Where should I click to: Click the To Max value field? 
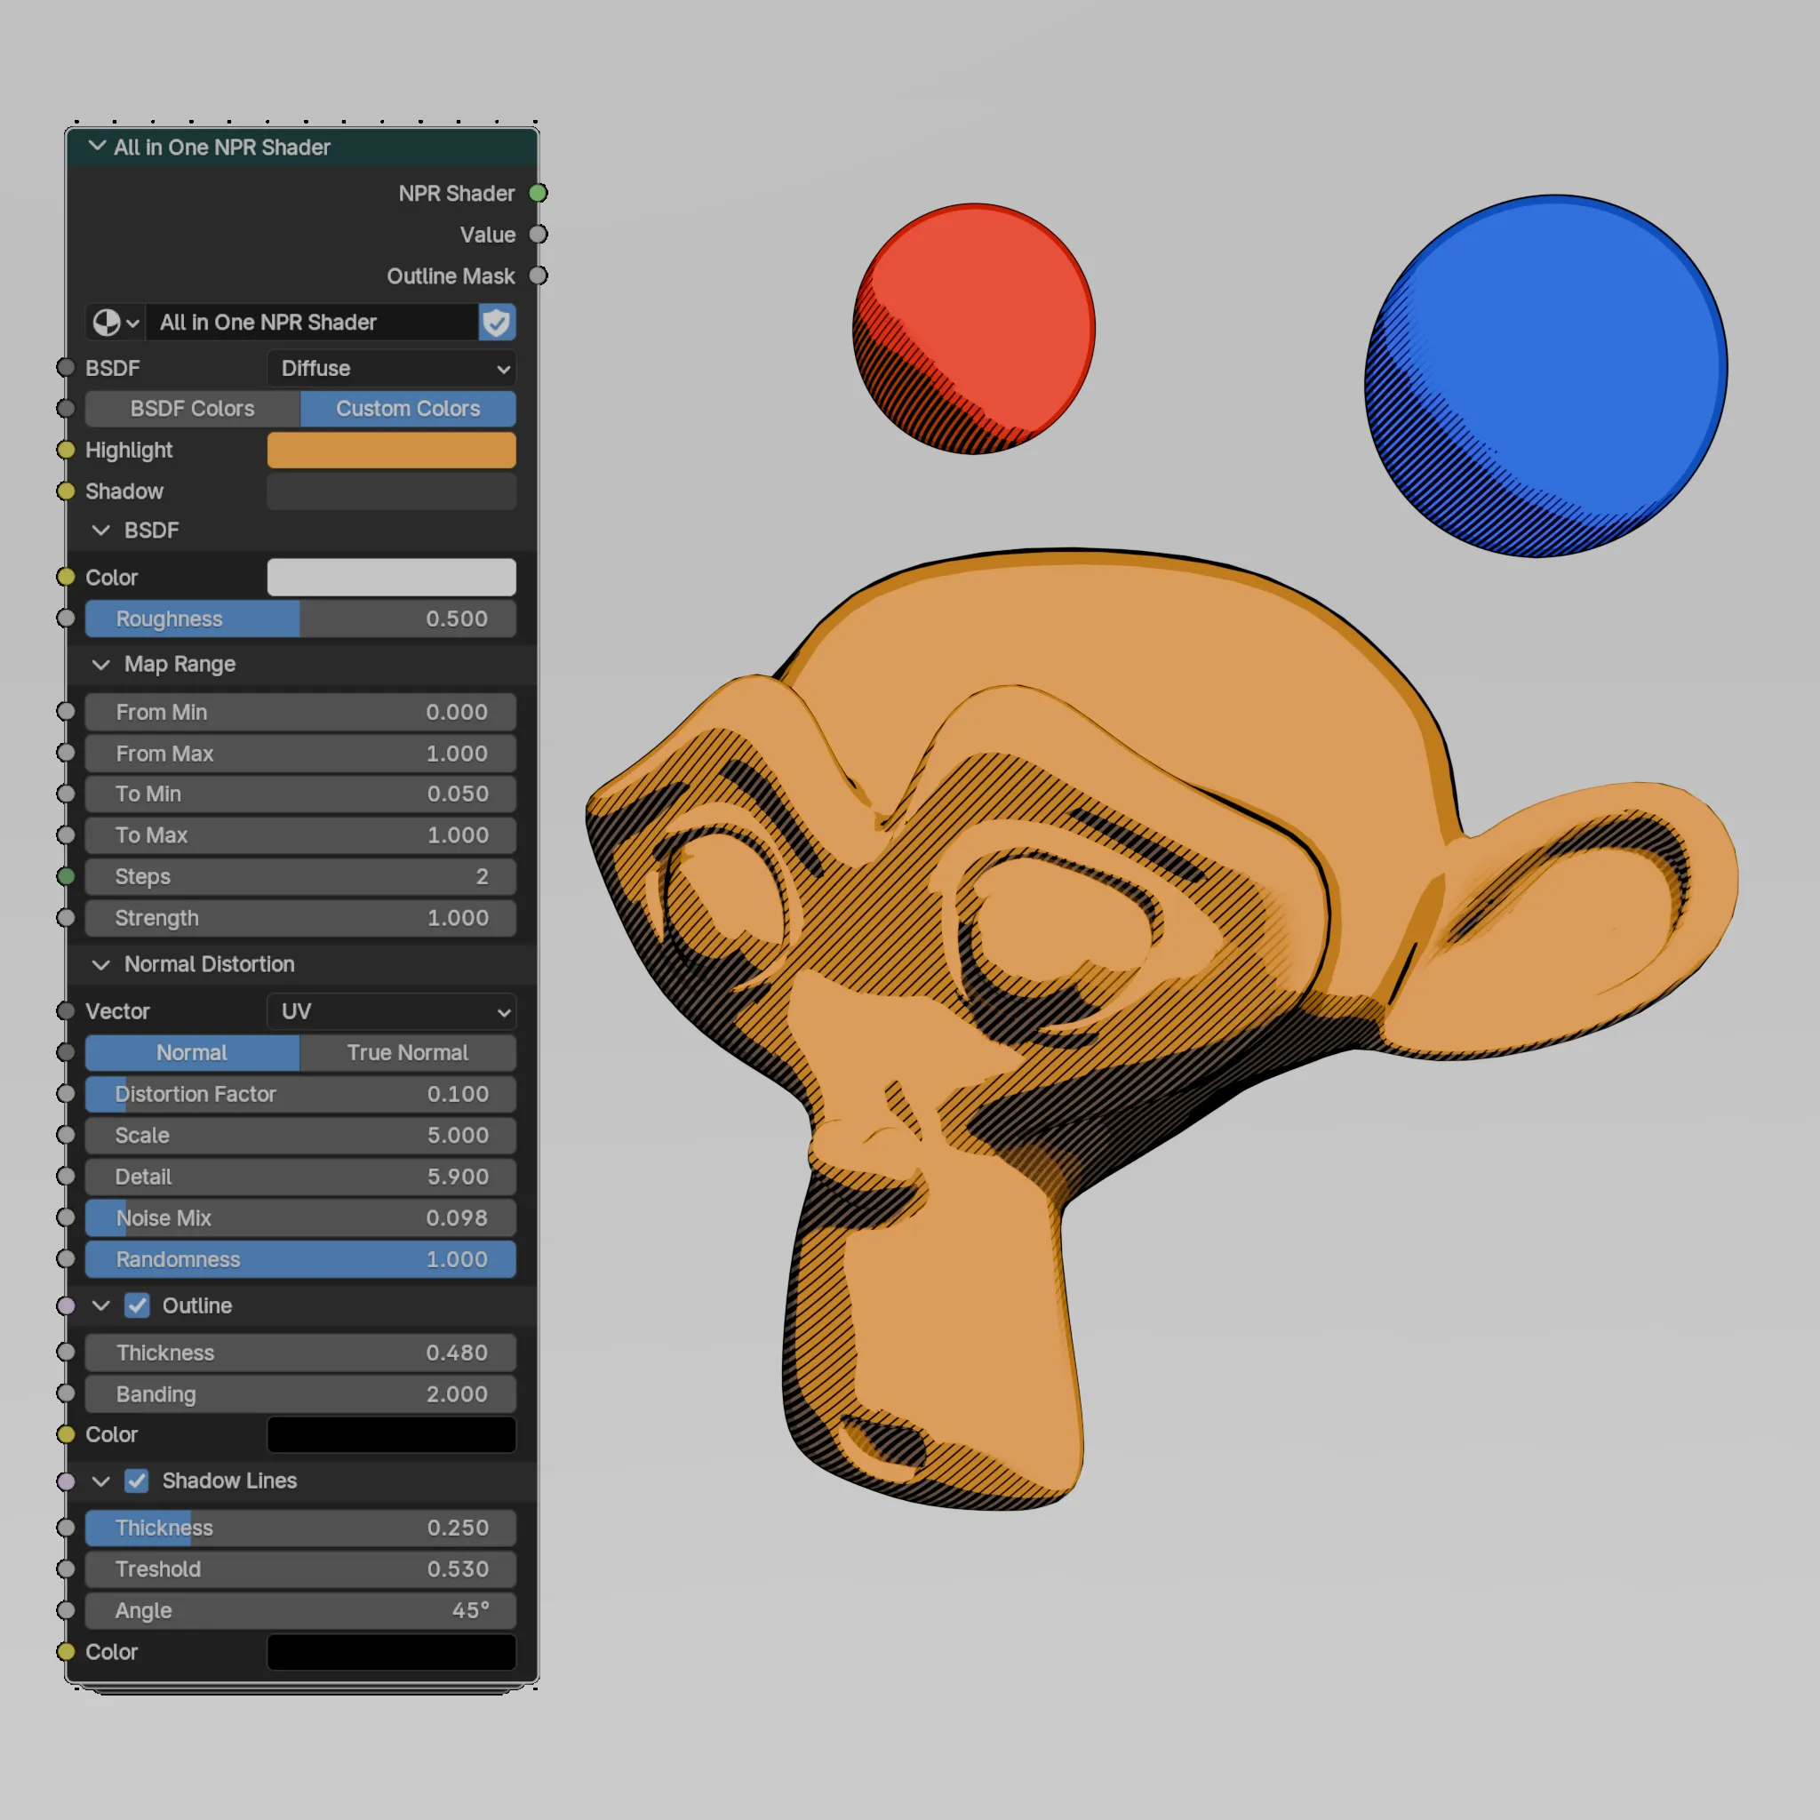point(300,835)
